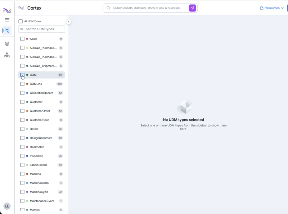Focus the Search UDM types field
This screenshot has width=288, height=214.
point(42,29)
